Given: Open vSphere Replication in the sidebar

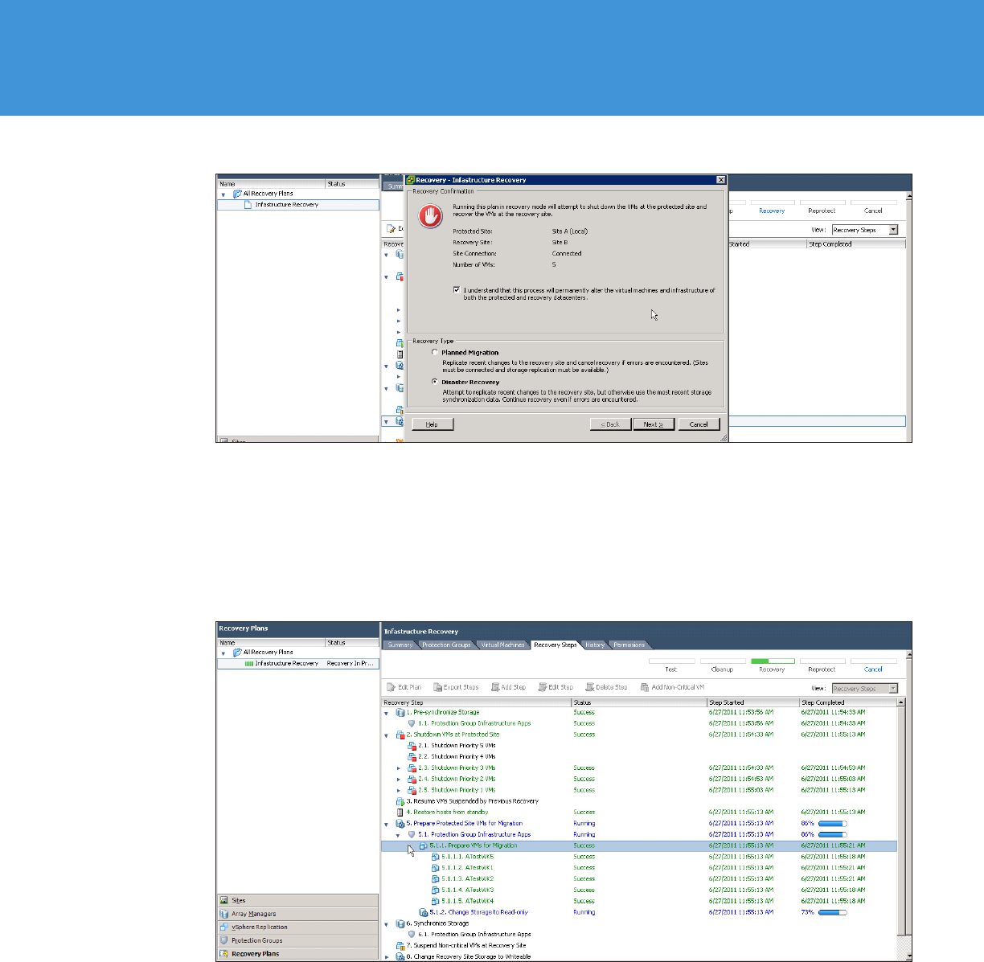Looking at the screenshot, I should click(297, 927).
